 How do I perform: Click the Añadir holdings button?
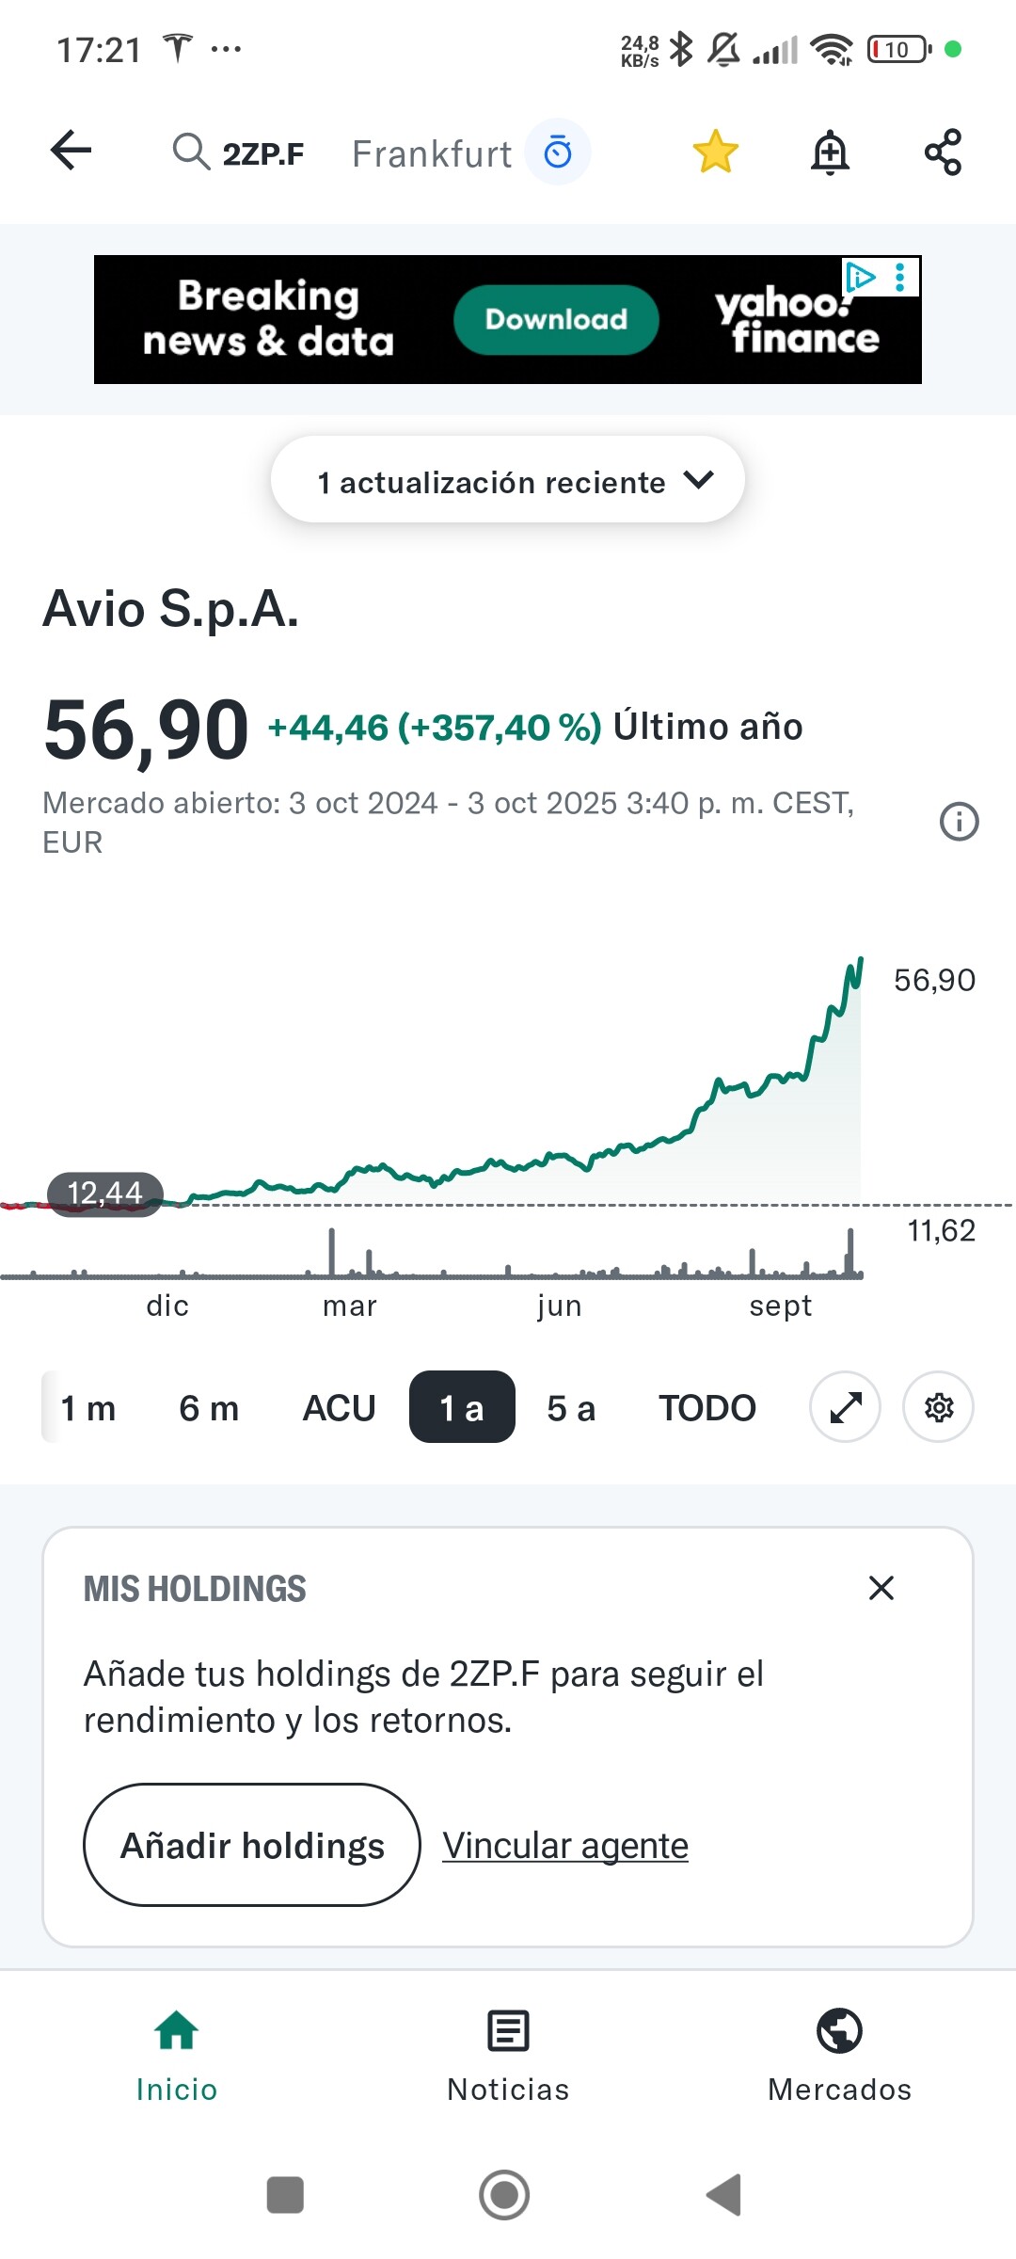(252, 1845)
